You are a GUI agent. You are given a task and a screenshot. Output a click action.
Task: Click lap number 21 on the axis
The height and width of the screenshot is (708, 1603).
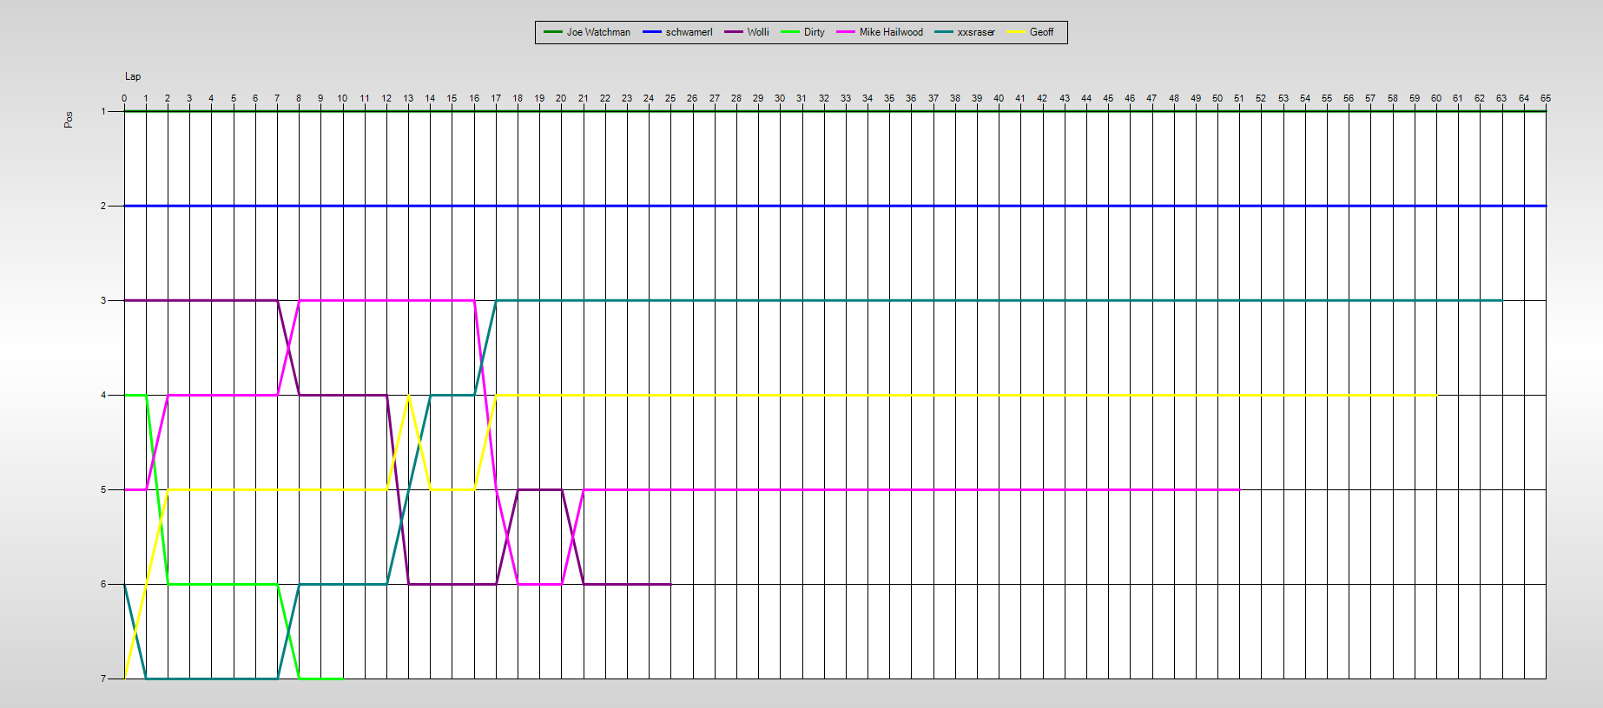pos(583,98)
